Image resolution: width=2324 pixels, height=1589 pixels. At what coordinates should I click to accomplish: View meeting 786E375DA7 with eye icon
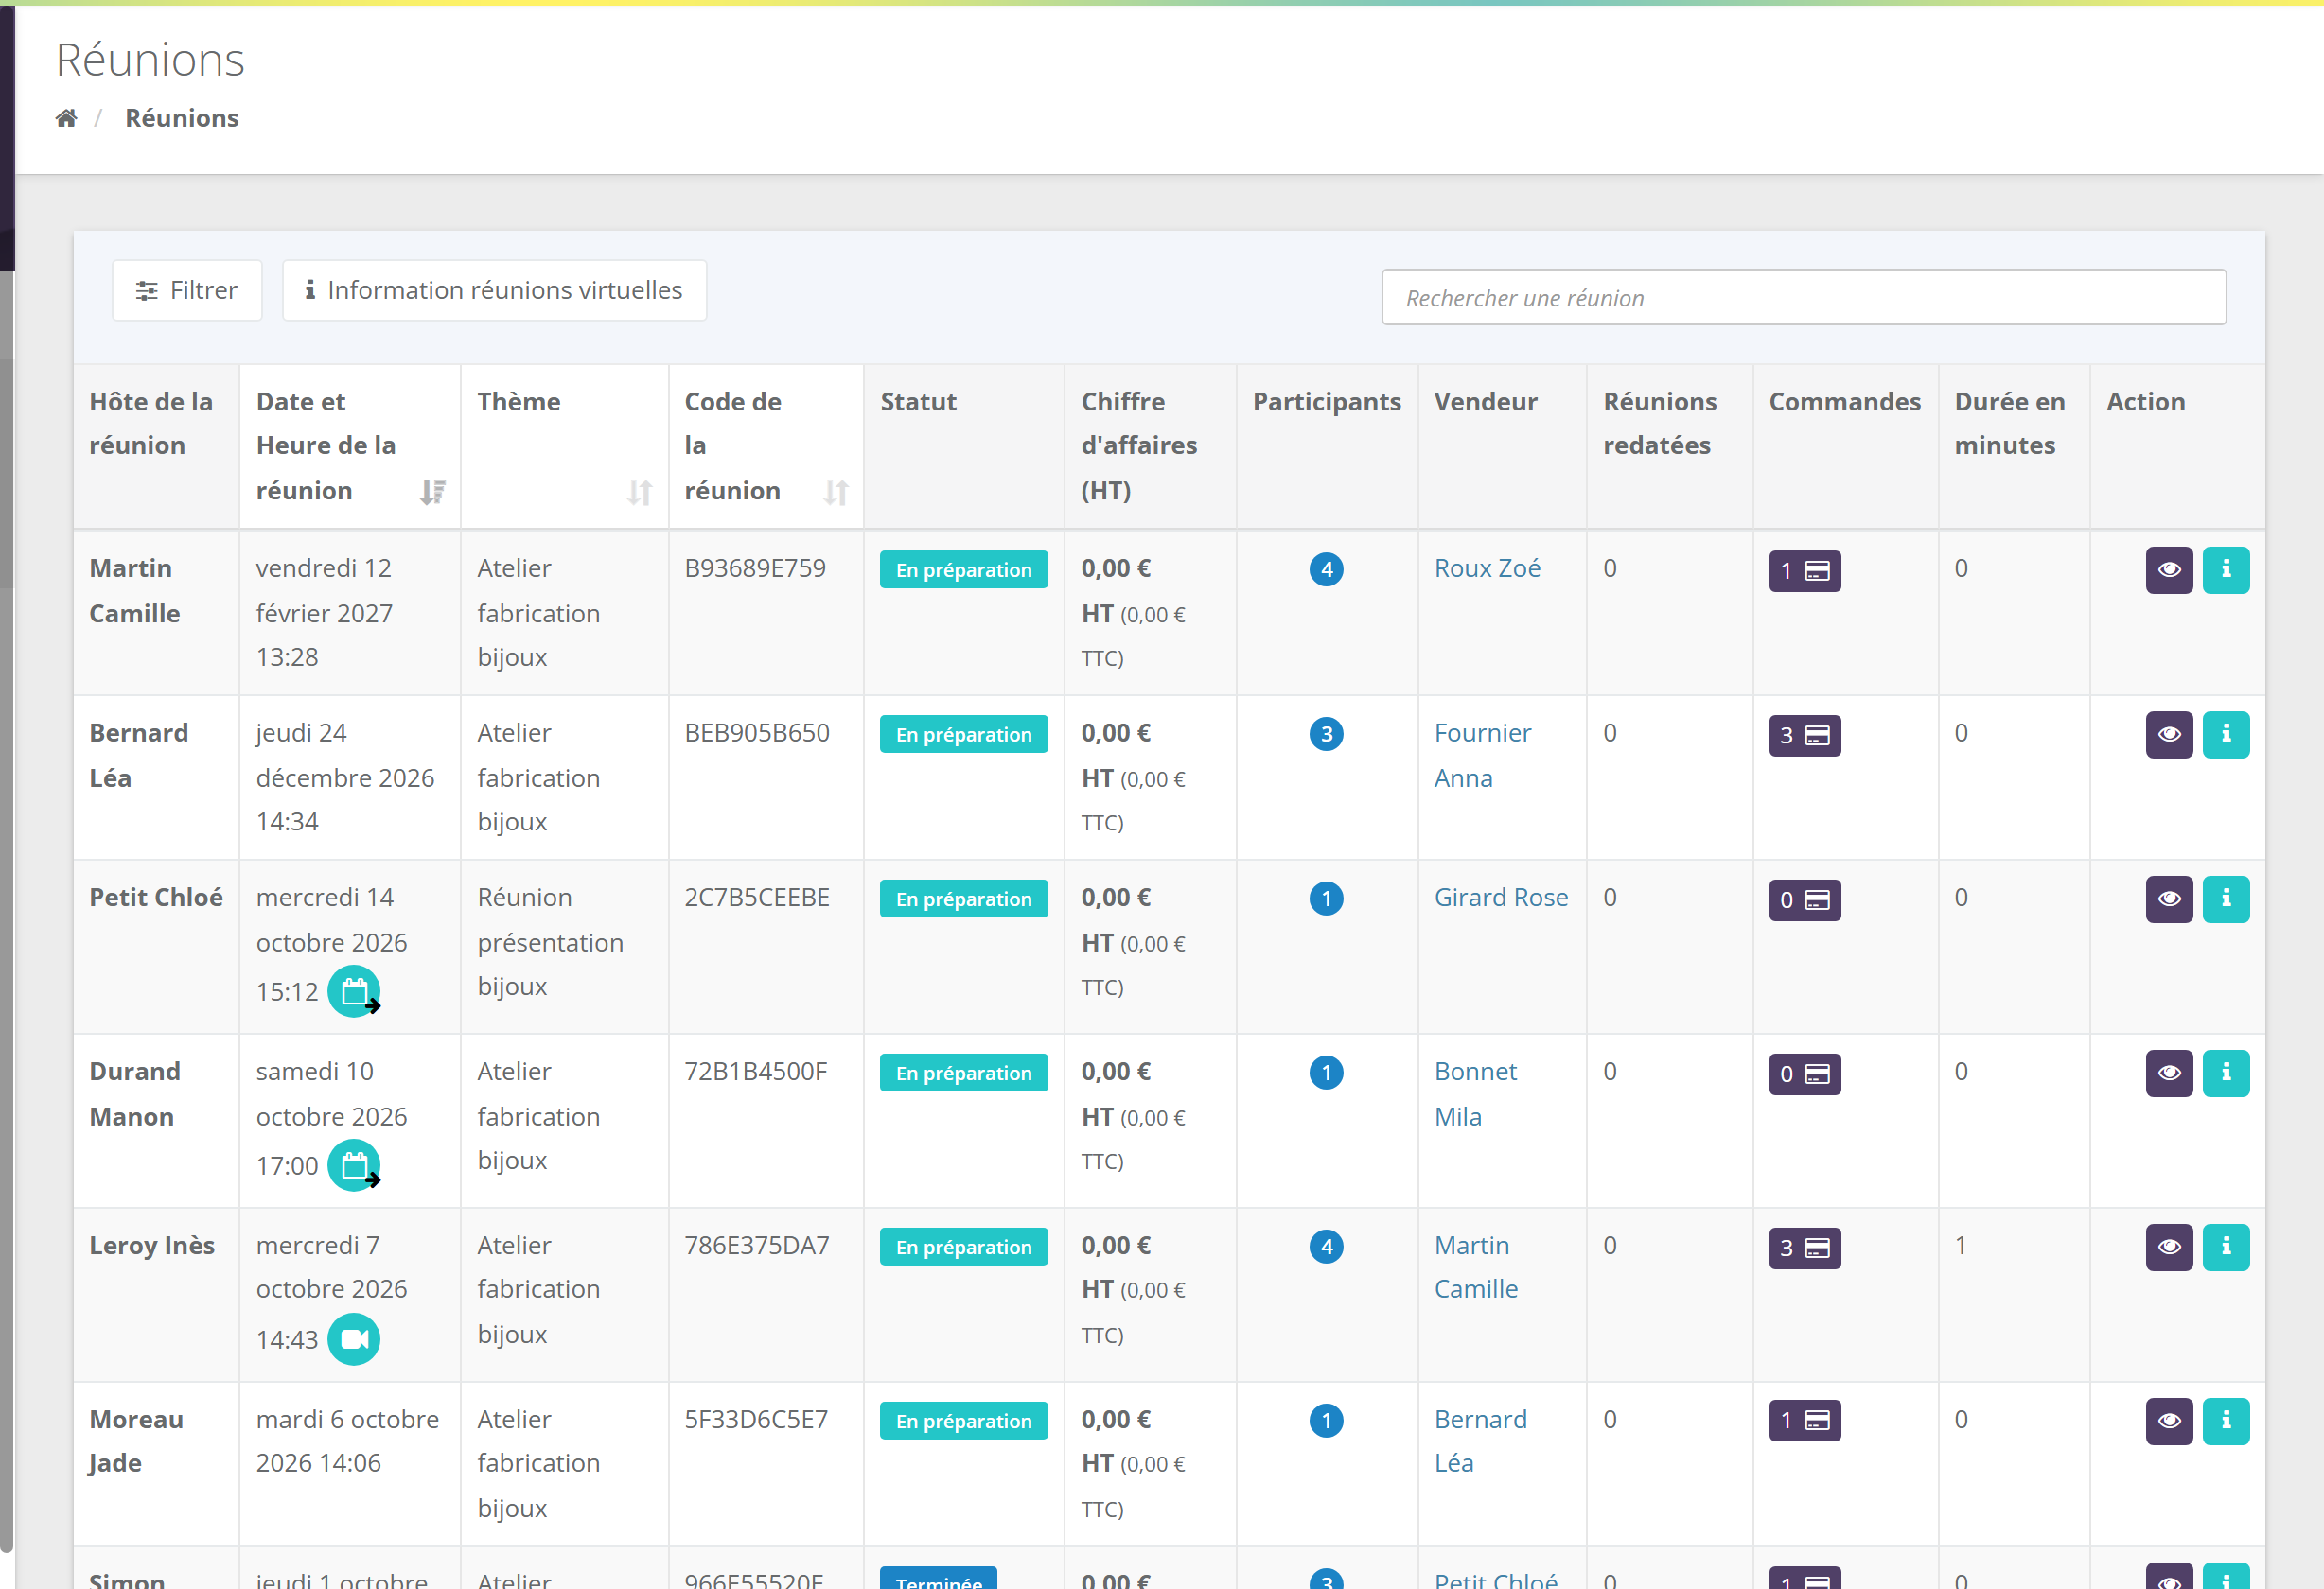coord(2168,1248)
